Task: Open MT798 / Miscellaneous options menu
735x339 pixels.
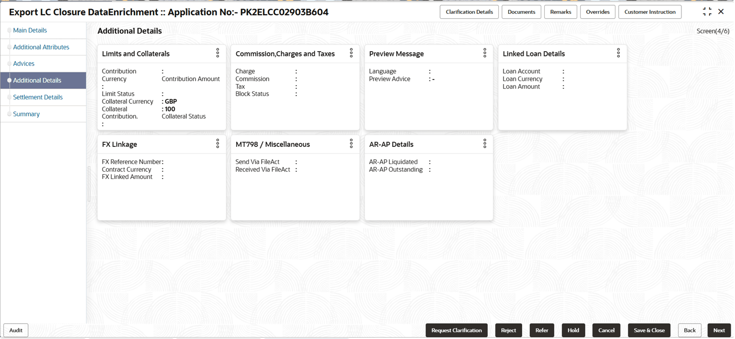Action: tap(351, 143)
